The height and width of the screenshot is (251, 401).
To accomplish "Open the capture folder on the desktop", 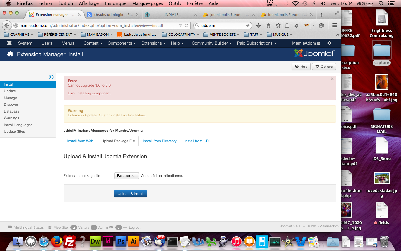I will [x=382, y=53].
